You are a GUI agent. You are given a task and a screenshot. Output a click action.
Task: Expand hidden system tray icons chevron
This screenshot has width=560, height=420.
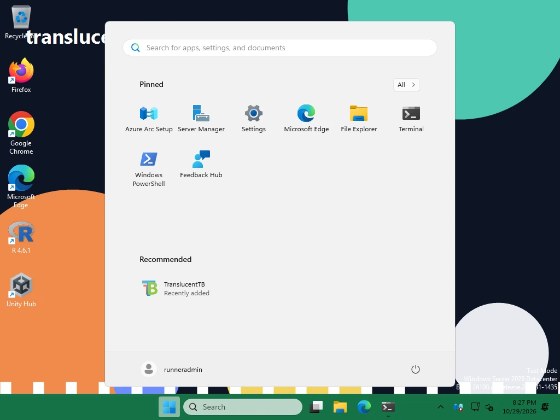click(x=441, y=407)
